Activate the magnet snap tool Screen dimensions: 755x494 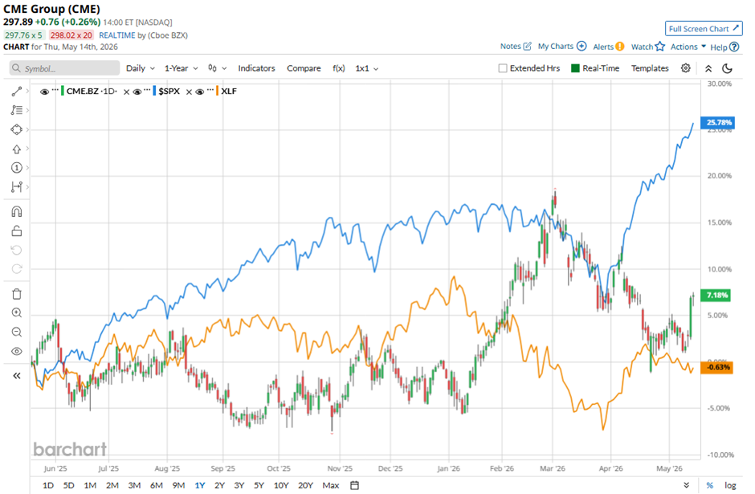[x=16, y=212]
